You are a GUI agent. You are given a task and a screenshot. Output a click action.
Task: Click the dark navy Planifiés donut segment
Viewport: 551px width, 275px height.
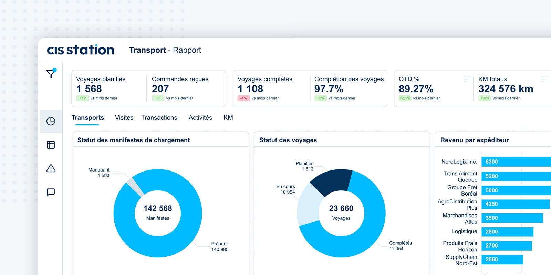click(331, 180)
